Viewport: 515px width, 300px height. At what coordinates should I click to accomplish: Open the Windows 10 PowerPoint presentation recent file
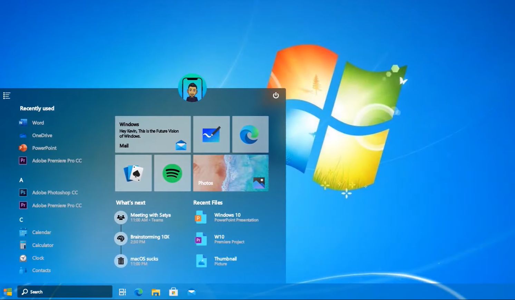[227, 217]
